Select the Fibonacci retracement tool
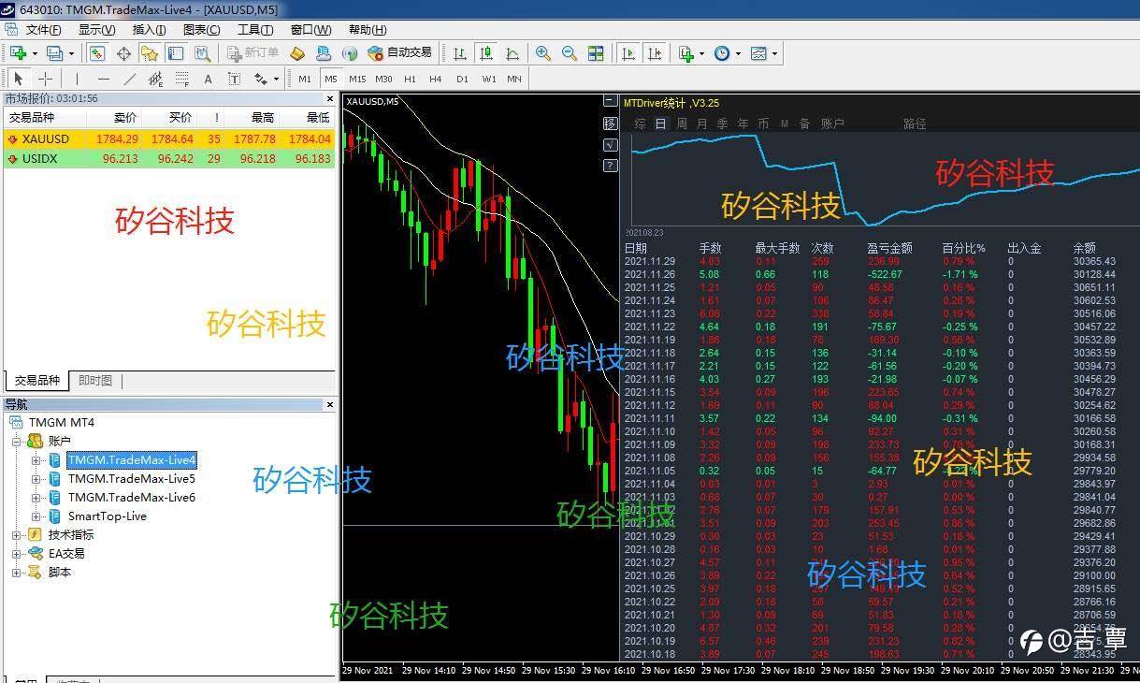1140x683 pixels. pos(181,79)
